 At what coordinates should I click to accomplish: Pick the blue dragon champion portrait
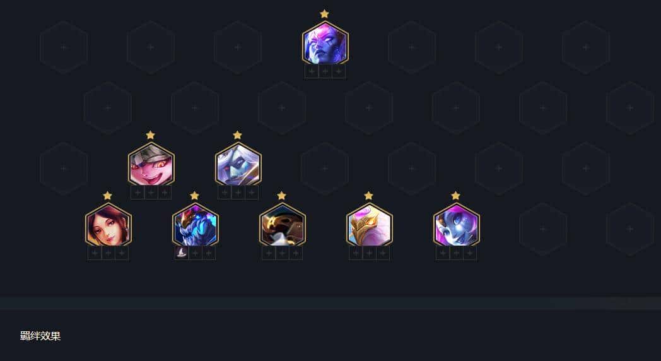coord(195,225)
